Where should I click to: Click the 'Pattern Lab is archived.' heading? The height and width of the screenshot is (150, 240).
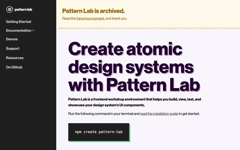pos(93,11)
